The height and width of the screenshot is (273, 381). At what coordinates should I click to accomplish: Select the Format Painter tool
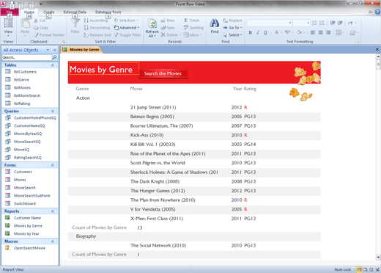tap(49, 35)
